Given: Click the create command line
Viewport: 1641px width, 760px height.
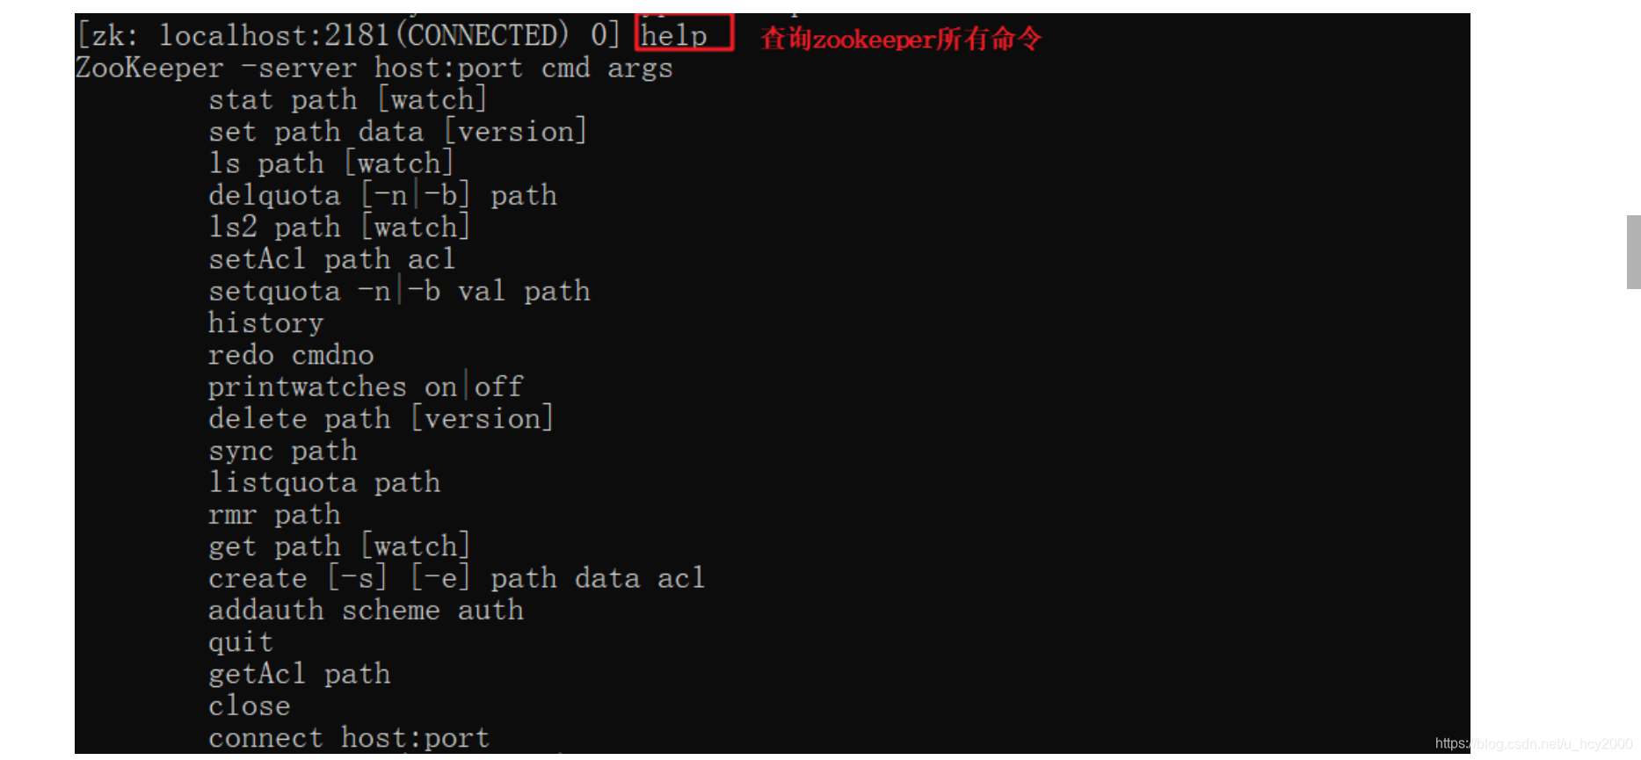Looking at the screenshot, I should click(456, 578).
